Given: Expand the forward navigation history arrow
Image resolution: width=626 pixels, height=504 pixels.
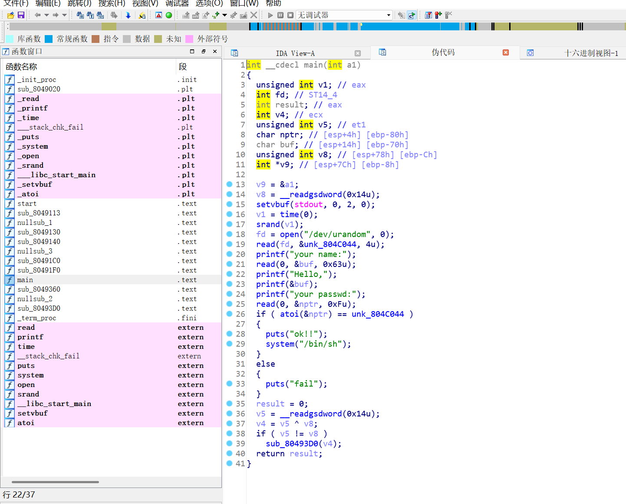Looking at the screenshot, I should [65, 15].
